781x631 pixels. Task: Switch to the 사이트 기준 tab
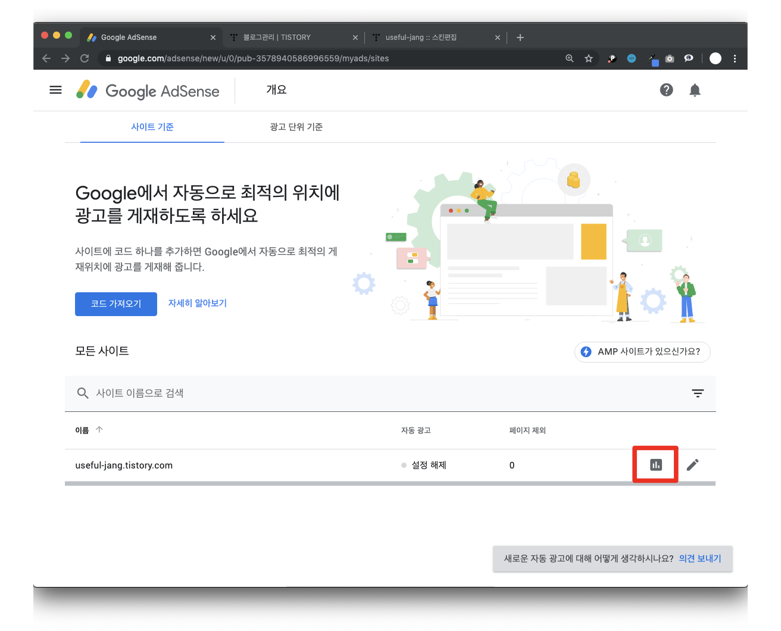click(152, 127)
